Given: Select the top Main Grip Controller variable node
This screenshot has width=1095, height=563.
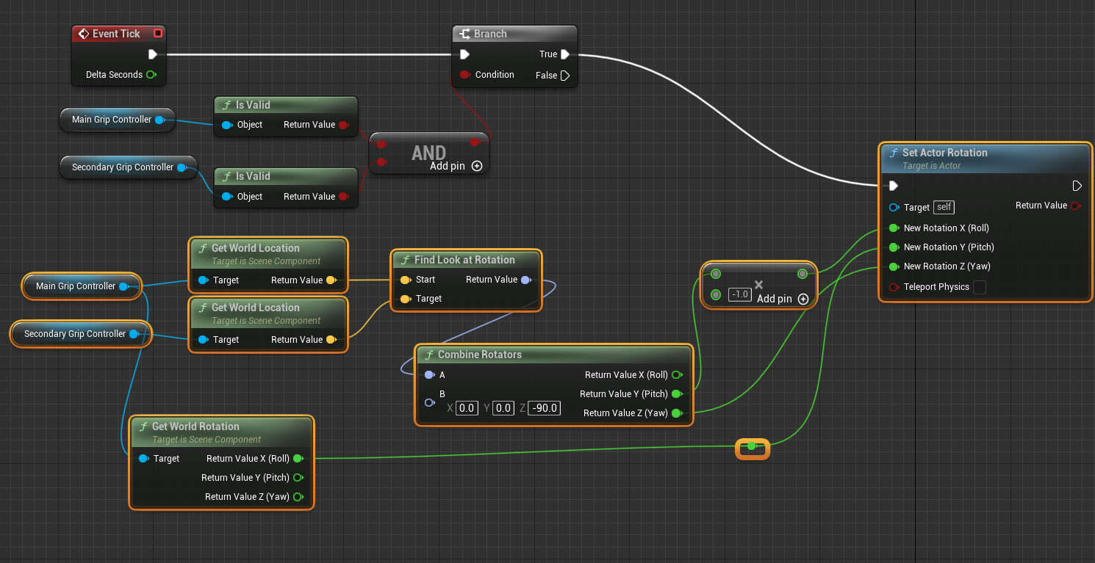Looking at the screenshot, I should click(x=111, y=120).
